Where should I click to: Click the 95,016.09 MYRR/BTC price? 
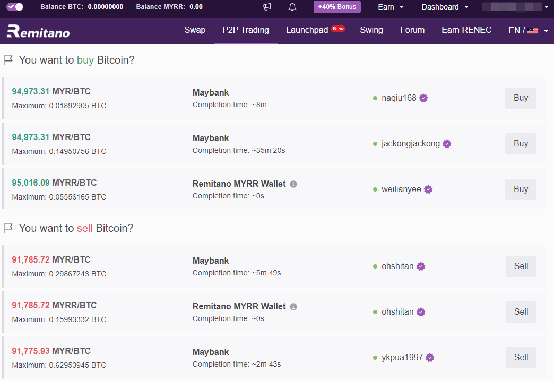(55, 183)
